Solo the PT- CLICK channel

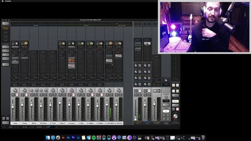51,95
